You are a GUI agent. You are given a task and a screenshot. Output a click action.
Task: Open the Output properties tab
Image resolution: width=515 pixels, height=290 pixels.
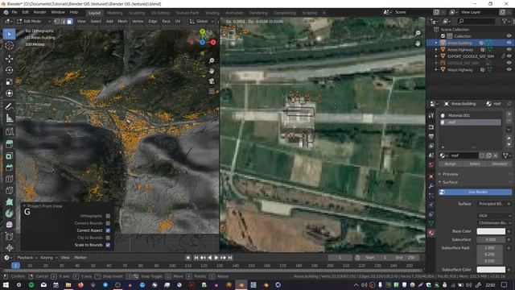pyautogui.click(x=431, y=136)
